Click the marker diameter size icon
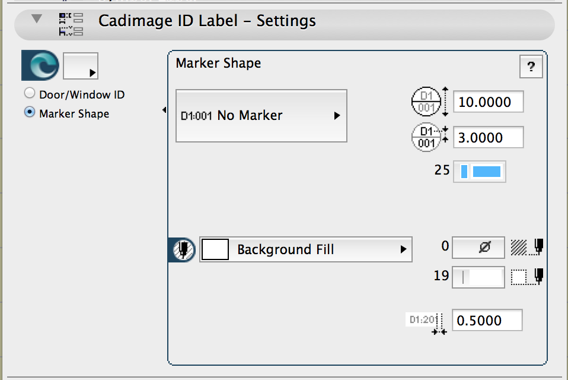The height and width of the screenshot is (380, 568). [430, 102]
